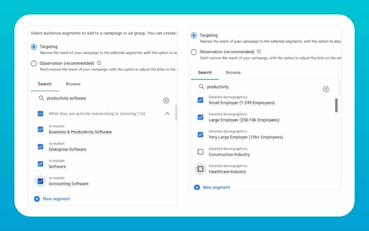The width and height of the screenshot is (369, 231).
Task: Click 'Accounting Software' label text
Action: [x=69, y=184]
